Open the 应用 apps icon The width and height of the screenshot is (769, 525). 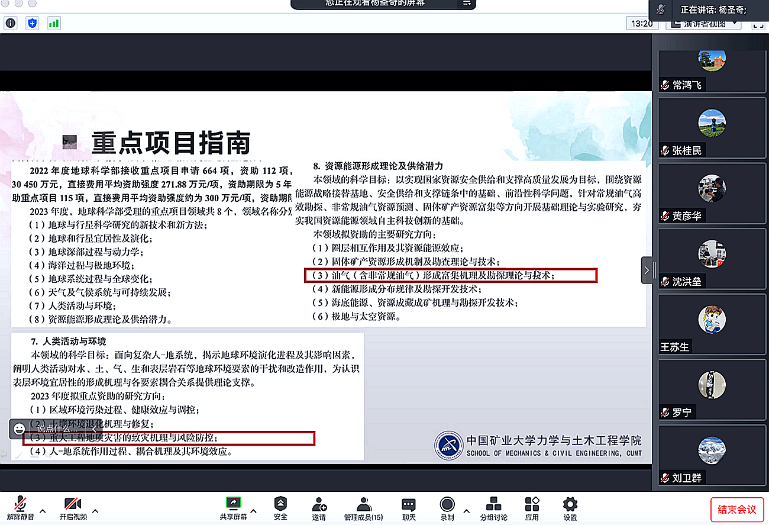pos(532,504)
